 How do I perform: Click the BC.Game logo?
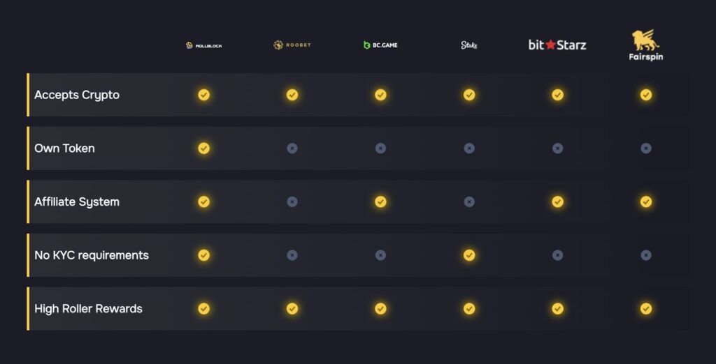pyautogui.click(x=380, y=45)
